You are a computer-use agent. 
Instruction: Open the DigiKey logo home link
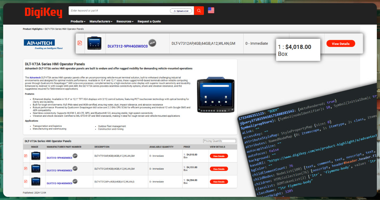tap(43, 12)
